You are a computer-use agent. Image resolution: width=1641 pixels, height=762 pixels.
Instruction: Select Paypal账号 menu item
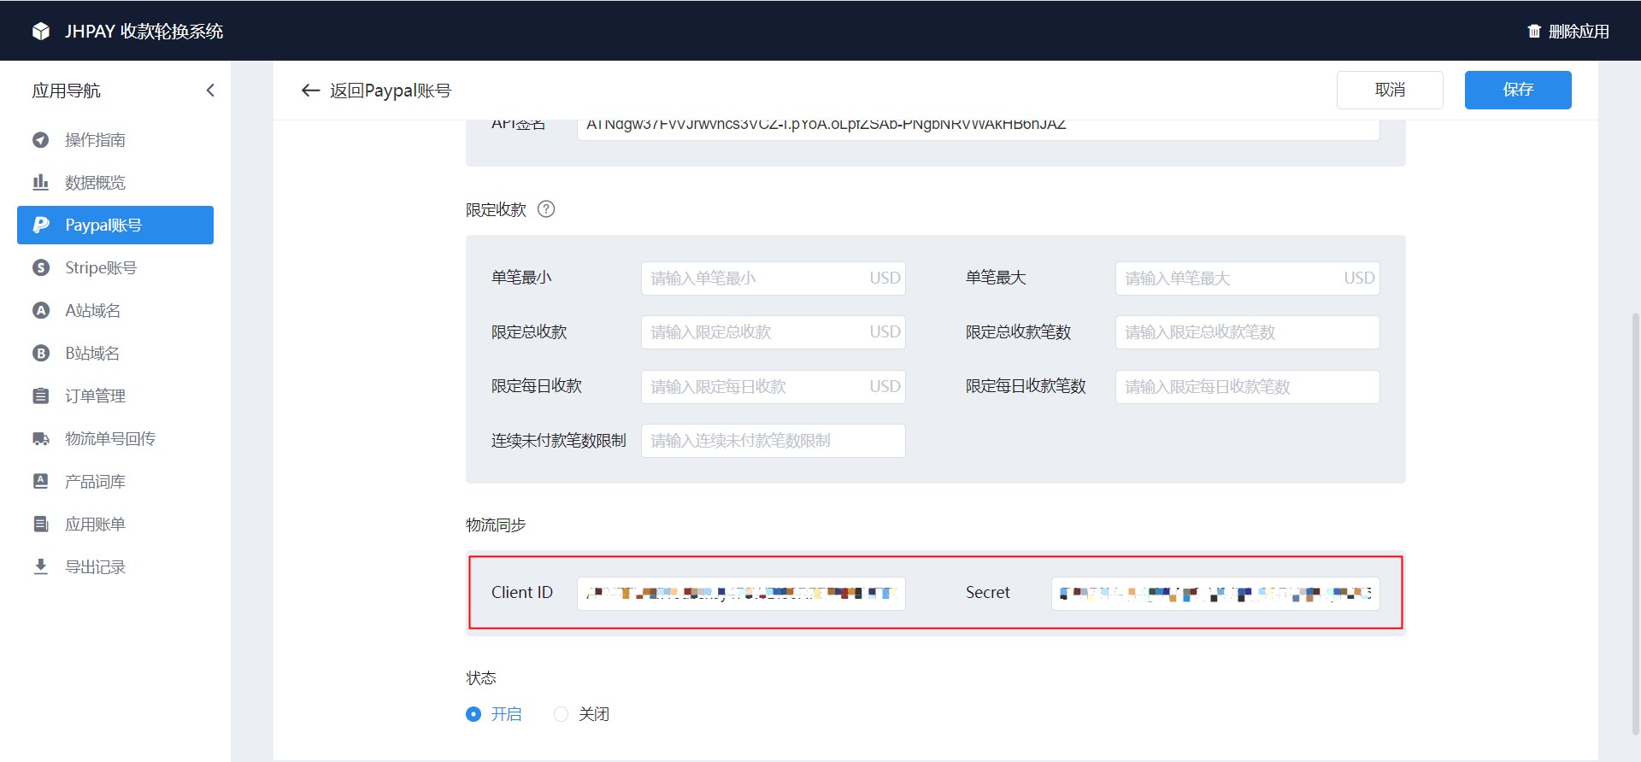(115, 225)
